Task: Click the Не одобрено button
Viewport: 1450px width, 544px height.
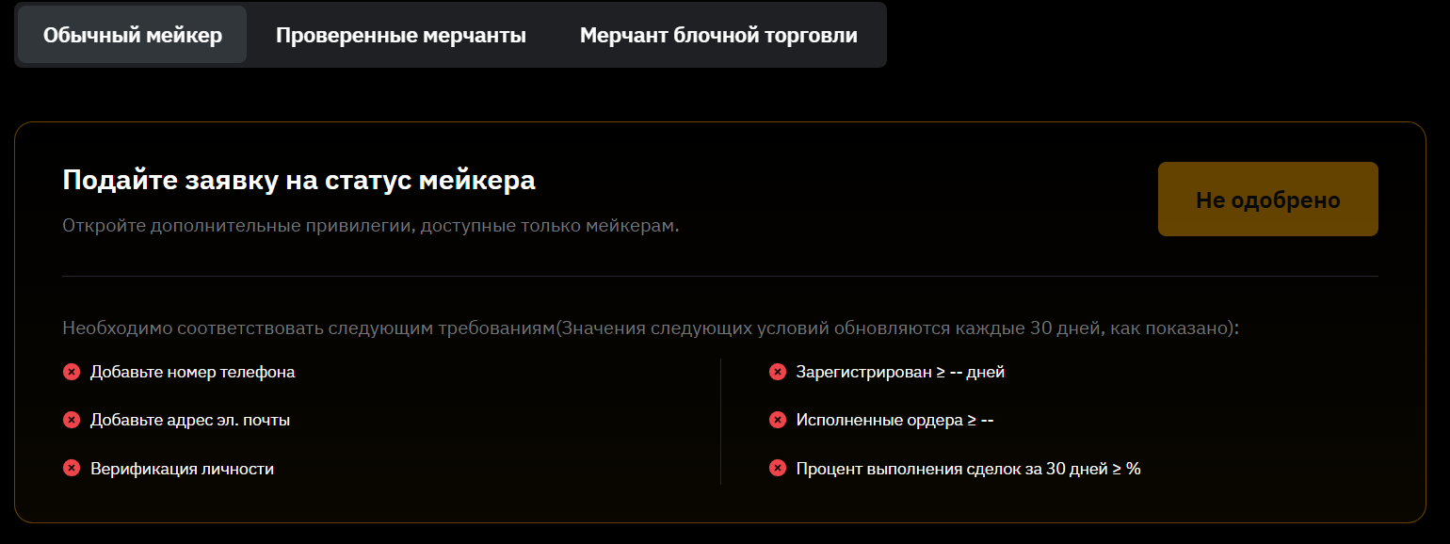Action: click(1267, 200)
